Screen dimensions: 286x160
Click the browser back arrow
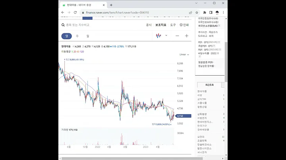click(x=63, y=12)
